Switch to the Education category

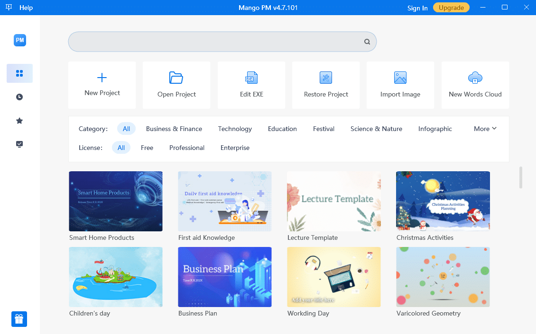(282, 129)
